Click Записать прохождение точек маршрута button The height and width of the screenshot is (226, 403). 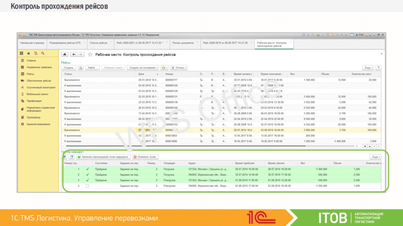tap(103, 157)
